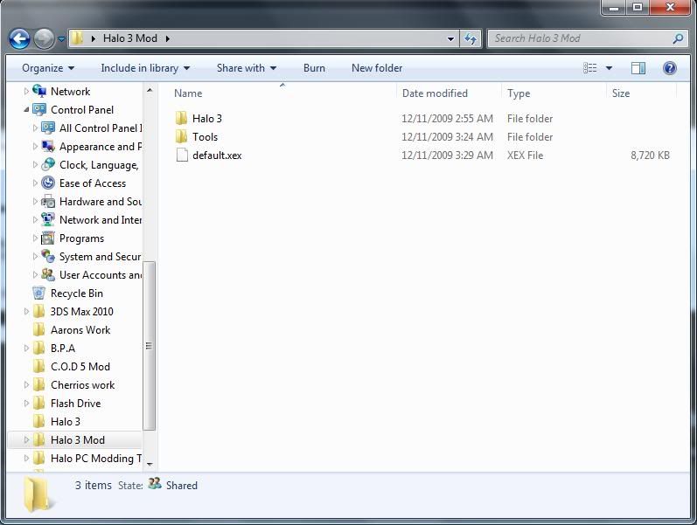Click the Ease of Access icon
697x525 pixels.
click(x=48, y=183)
